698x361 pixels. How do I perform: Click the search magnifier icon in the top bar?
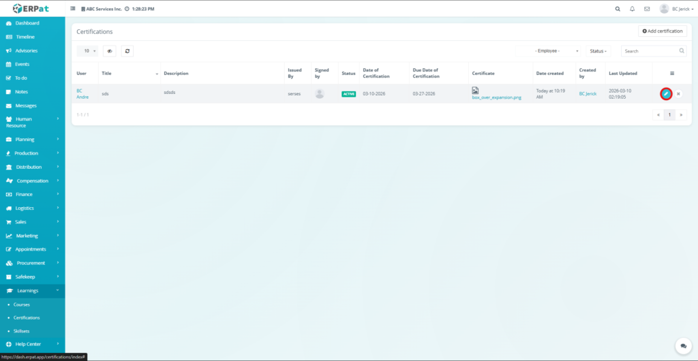coord(618,9)
